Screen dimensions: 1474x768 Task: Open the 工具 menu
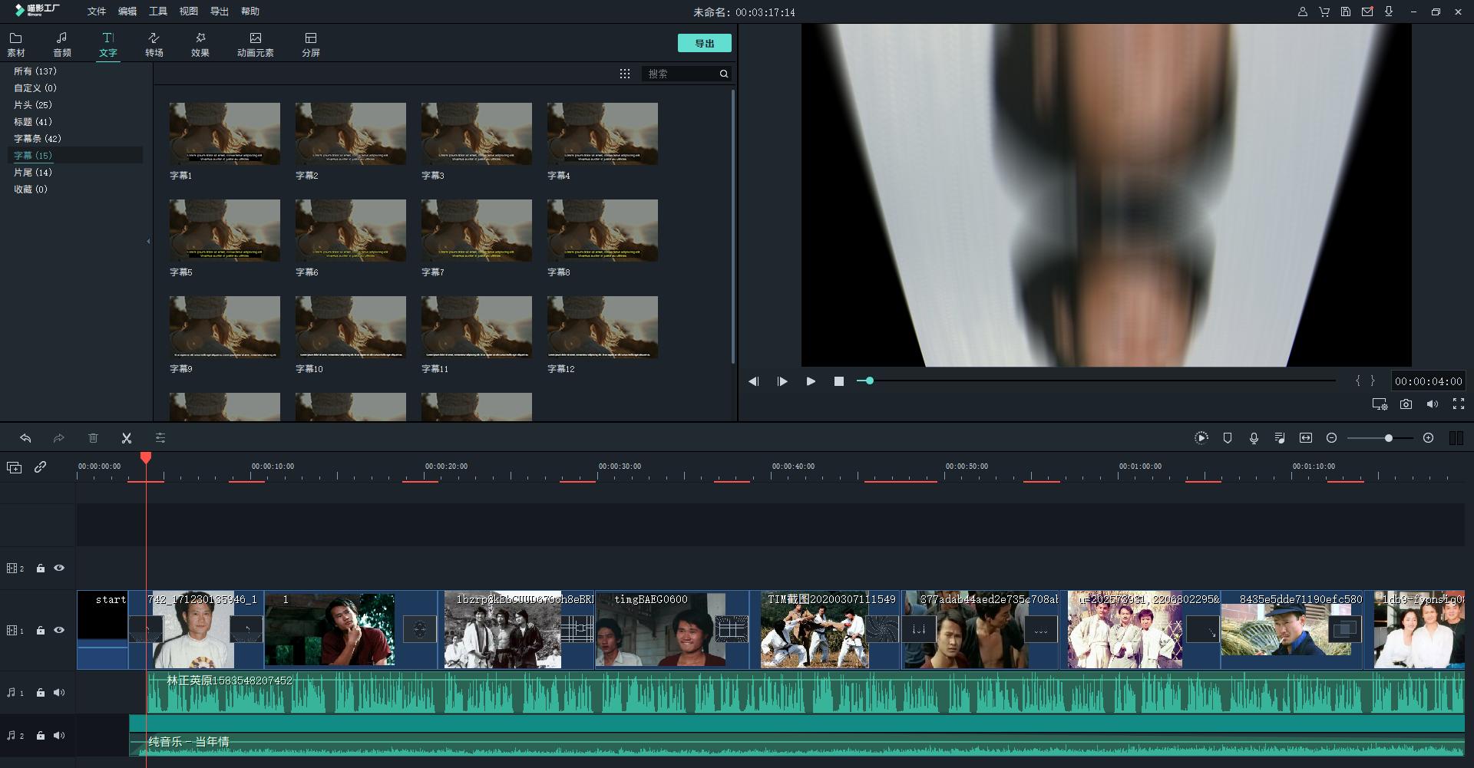(x=158, y=12)
